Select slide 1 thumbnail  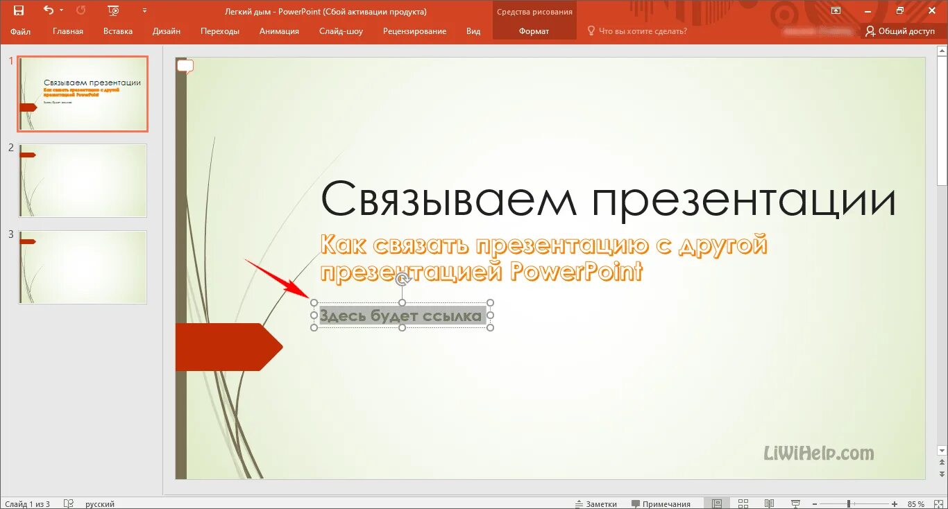click(83, 94)
